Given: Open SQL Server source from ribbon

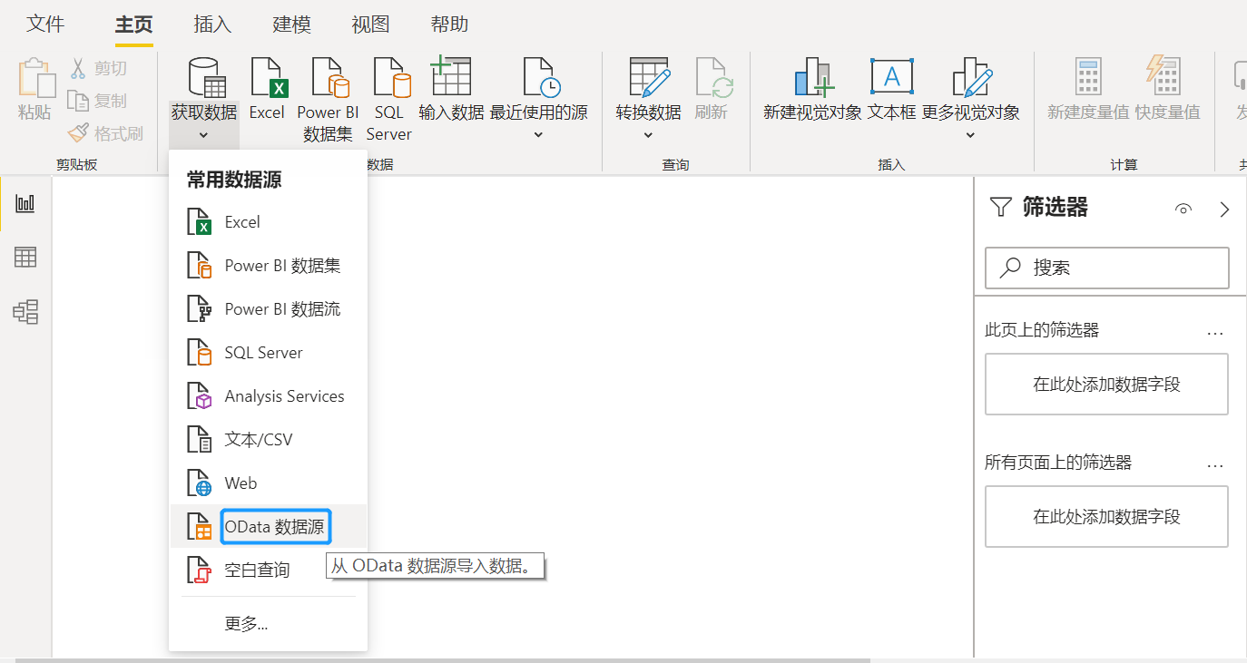Looking at the screenshot, I should pos(389,79).
